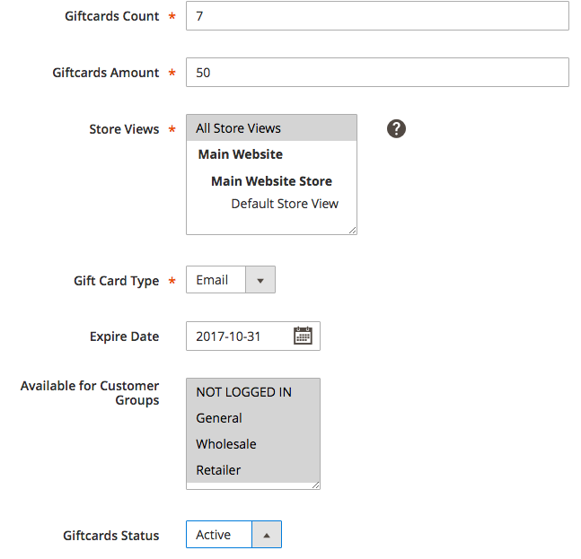Image resolution: width=581 pixels, height=559 pixels.
Task: Open the Expire Date calendar picker
Action: (x=303, y=336)
